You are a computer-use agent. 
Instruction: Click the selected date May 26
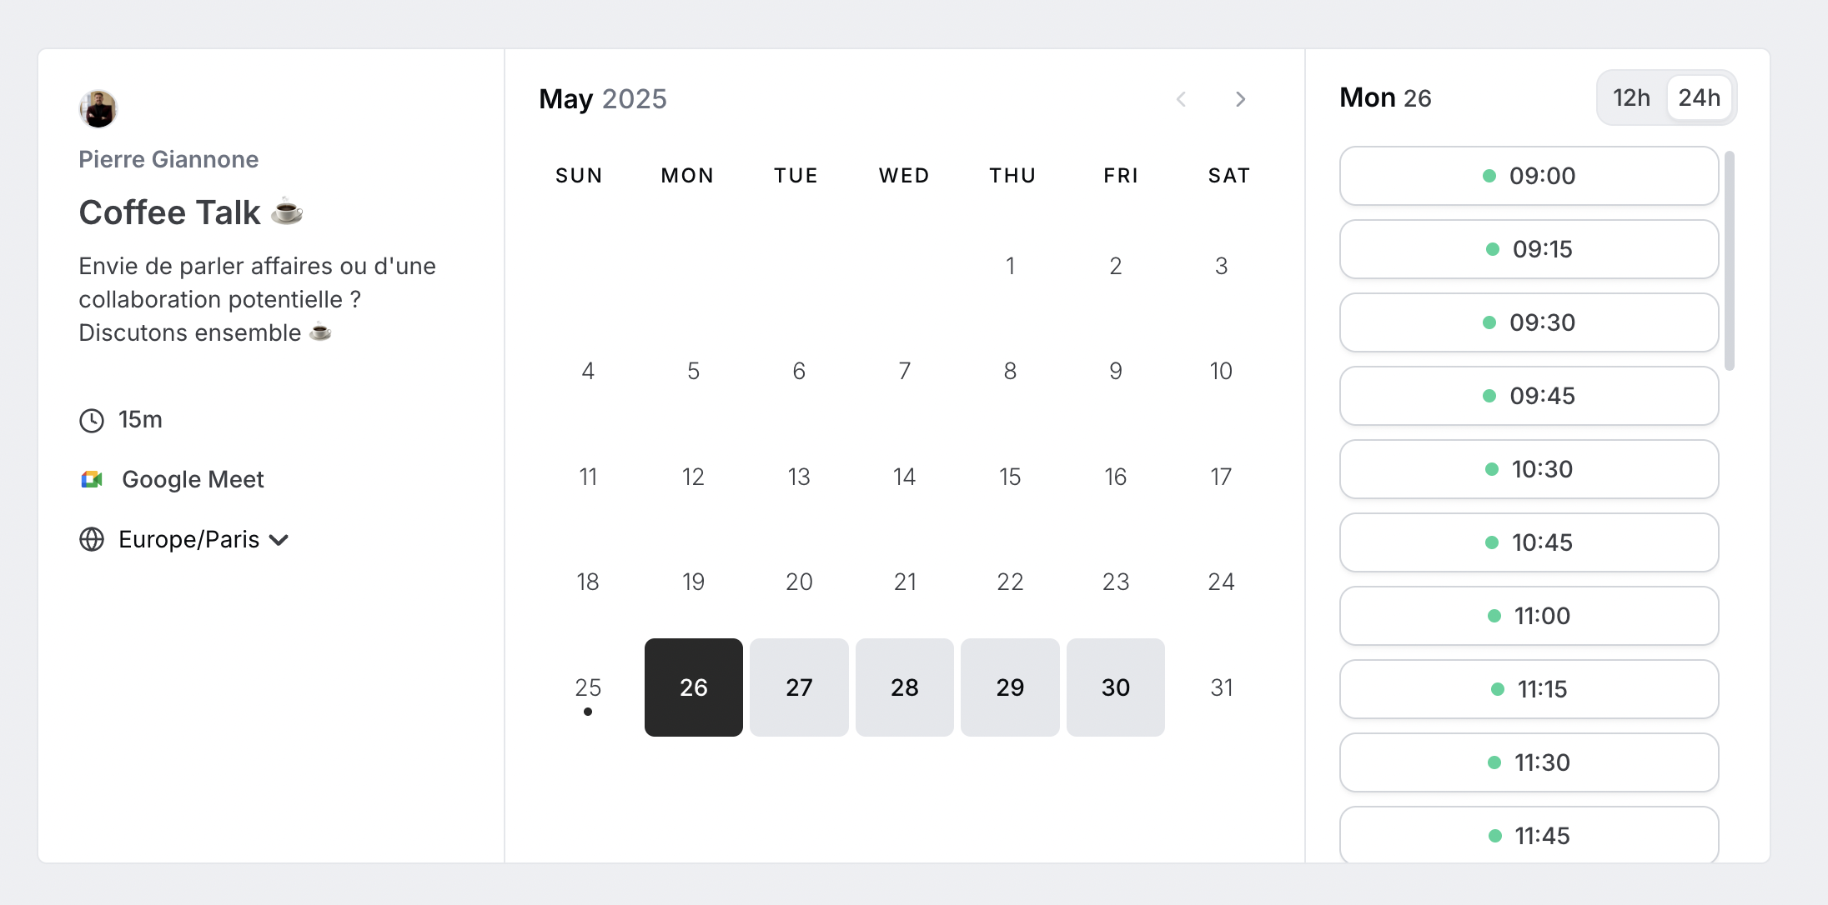pos(693,687)
